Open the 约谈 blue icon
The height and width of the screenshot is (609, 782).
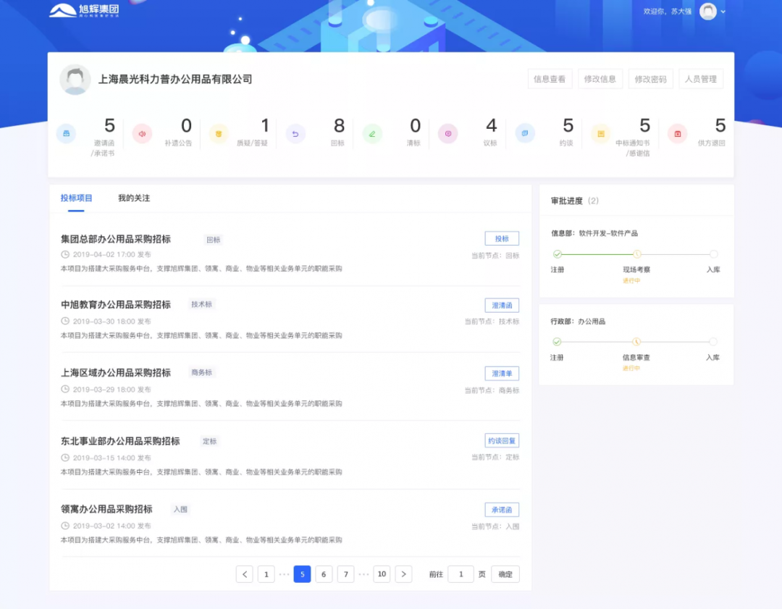[x=525, y=134]
